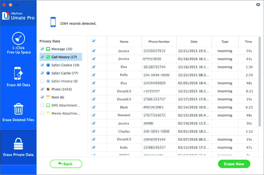The height and width of the screenshot is (175, 264).
Task: Click the Mark name cell
Action: click(x=124, y=107)
